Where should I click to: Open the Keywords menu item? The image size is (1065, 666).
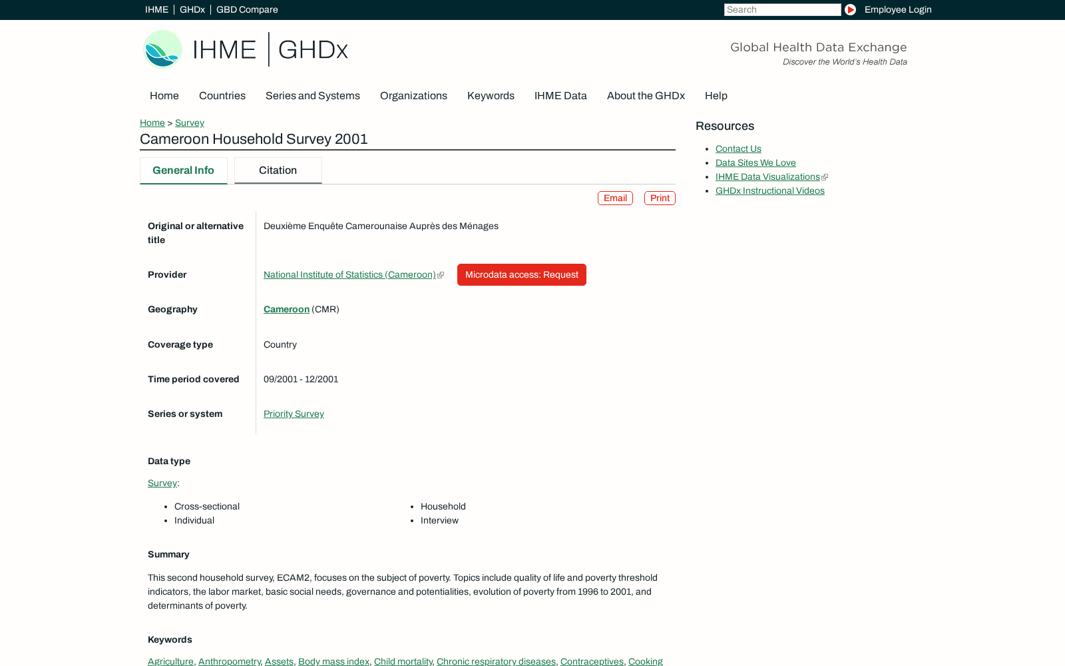point(491,96)
